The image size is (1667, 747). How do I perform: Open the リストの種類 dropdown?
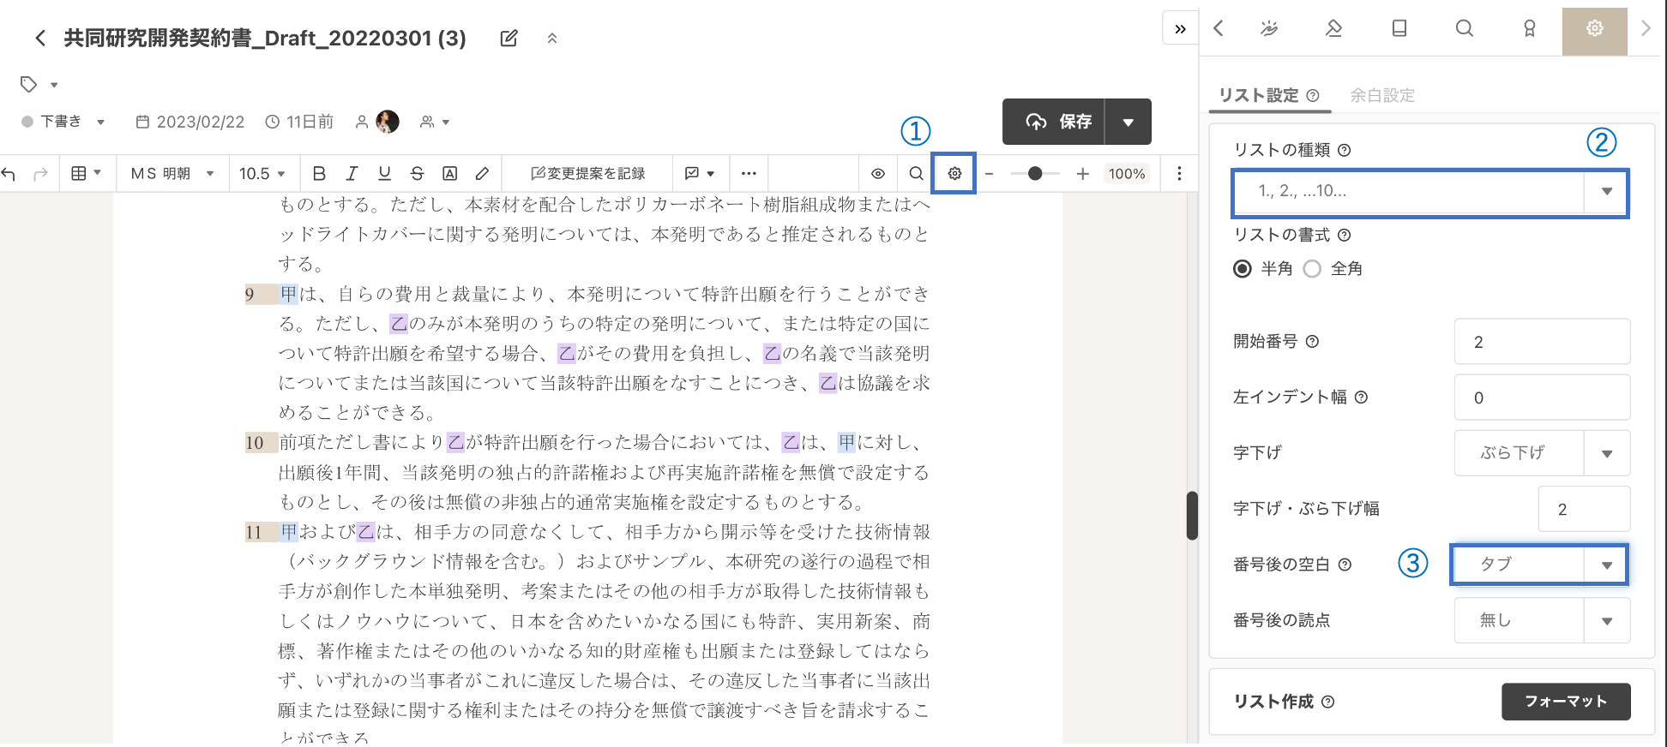coord(1429,192)
